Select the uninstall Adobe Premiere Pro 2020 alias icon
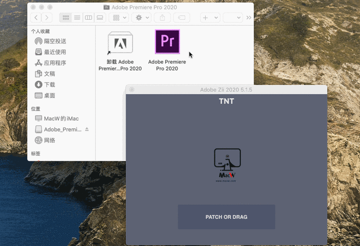 (x=120, y=43)
